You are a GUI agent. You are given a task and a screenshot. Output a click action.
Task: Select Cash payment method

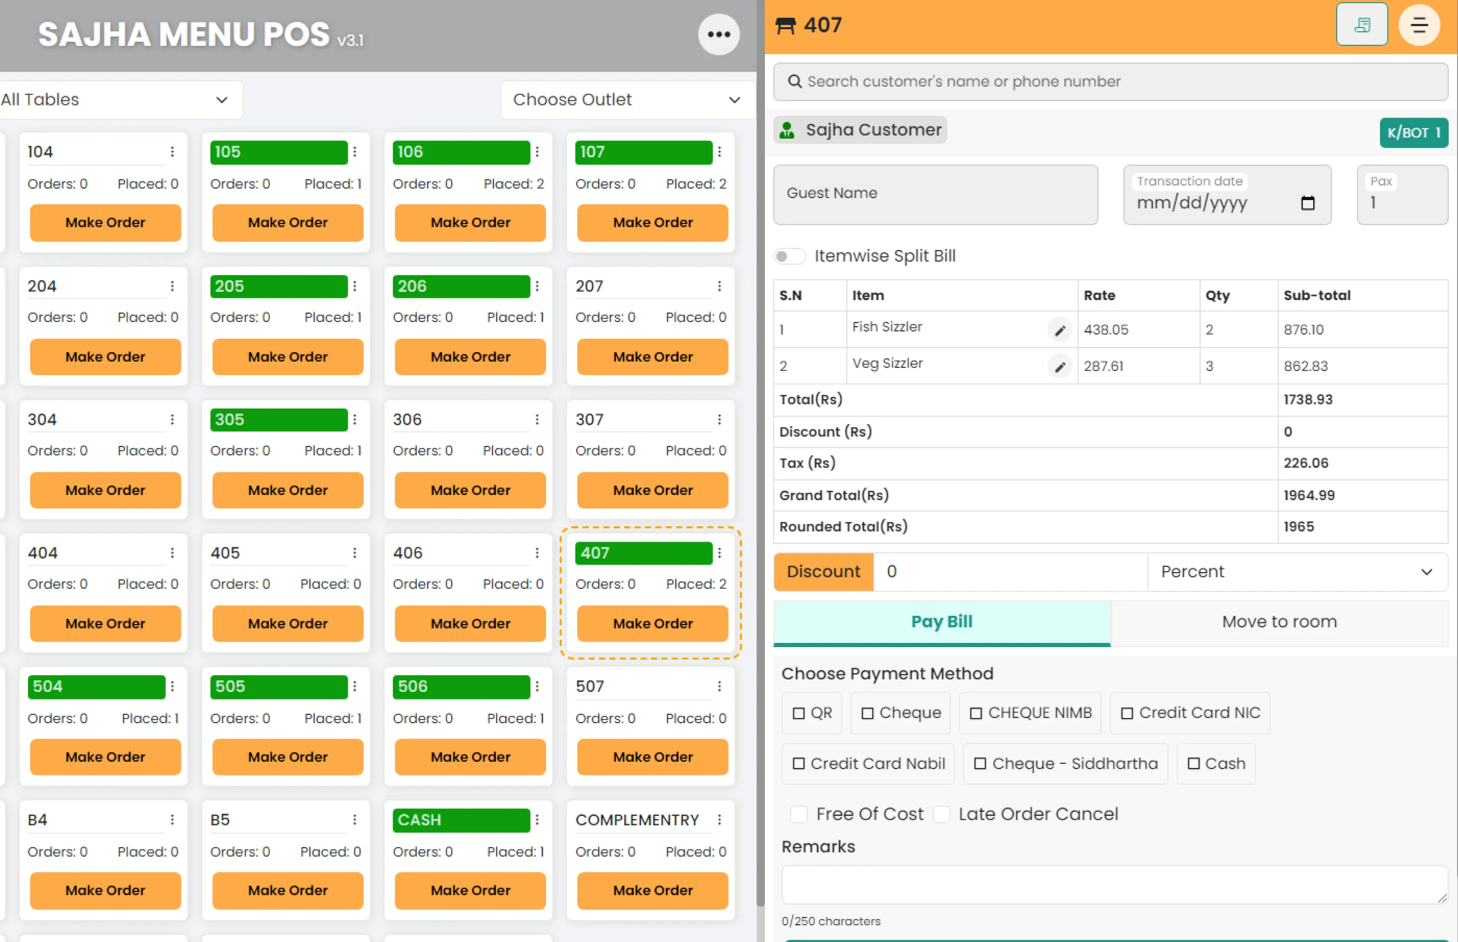1216,764
